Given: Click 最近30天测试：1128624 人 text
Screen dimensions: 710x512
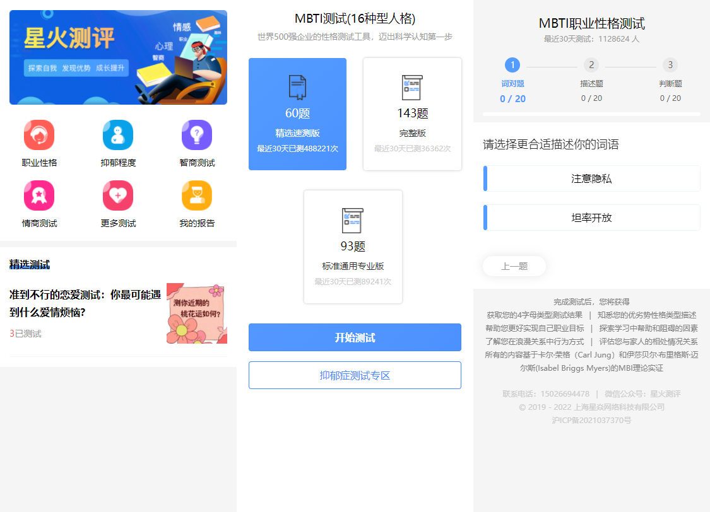Looking at the screenshot, I should [591, 39].
